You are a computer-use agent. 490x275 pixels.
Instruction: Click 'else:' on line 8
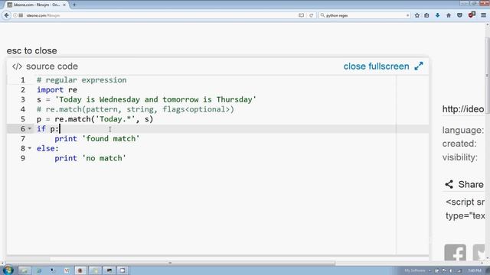(x=47, y=148)
